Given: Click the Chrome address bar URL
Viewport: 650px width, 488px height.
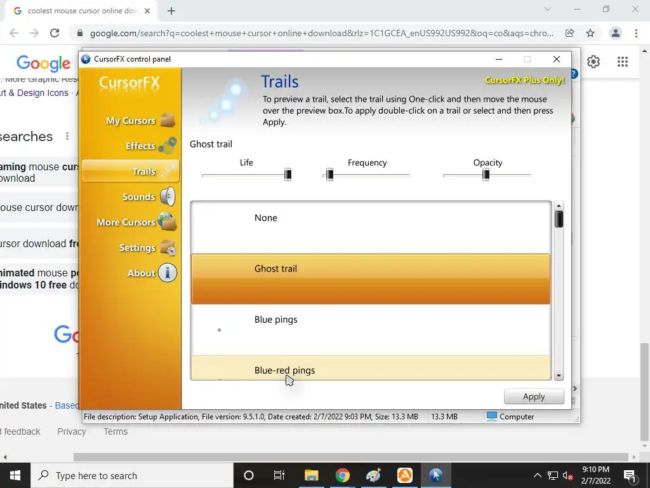Looking at the screenshot, I should pyautogui.click(x=321, y=33).
